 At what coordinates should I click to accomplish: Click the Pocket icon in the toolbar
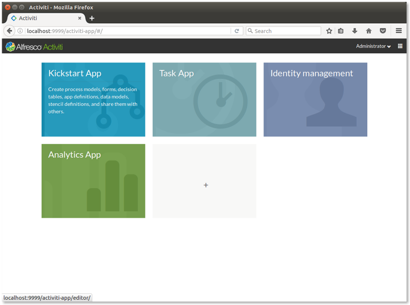383,31
